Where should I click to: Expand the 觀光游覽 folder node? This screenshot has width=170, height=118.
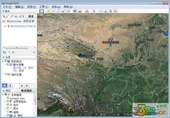point(5,65)
